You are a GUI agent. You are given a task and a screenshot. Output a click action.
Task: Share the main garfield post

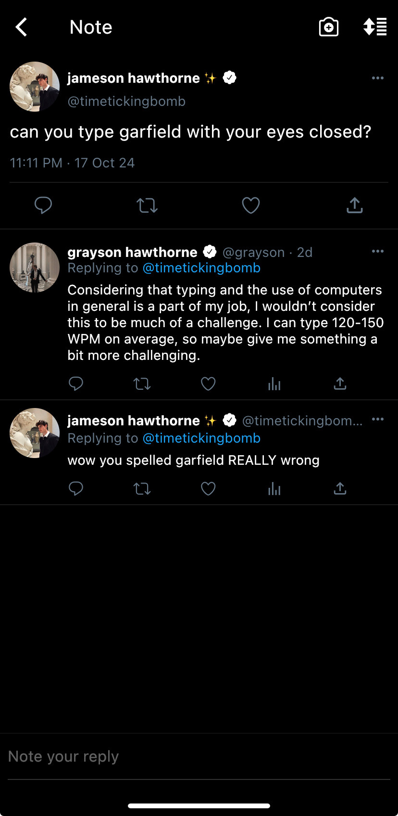[355, 205]
